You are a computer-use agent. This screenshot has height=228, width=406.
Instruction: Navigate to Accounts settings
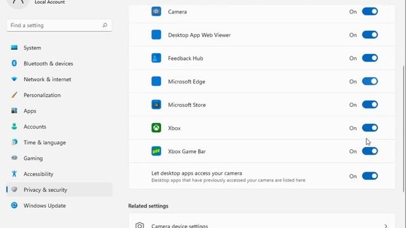pyautogui.click(x=60, y=127)
